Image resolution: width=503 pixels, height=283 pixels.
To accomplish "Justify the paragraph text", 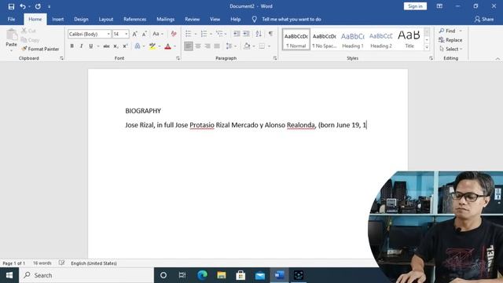I will pos(217,46).
